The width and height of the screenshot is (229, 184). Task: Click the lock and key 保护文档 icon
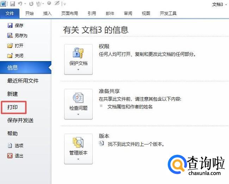coord(78,53)
